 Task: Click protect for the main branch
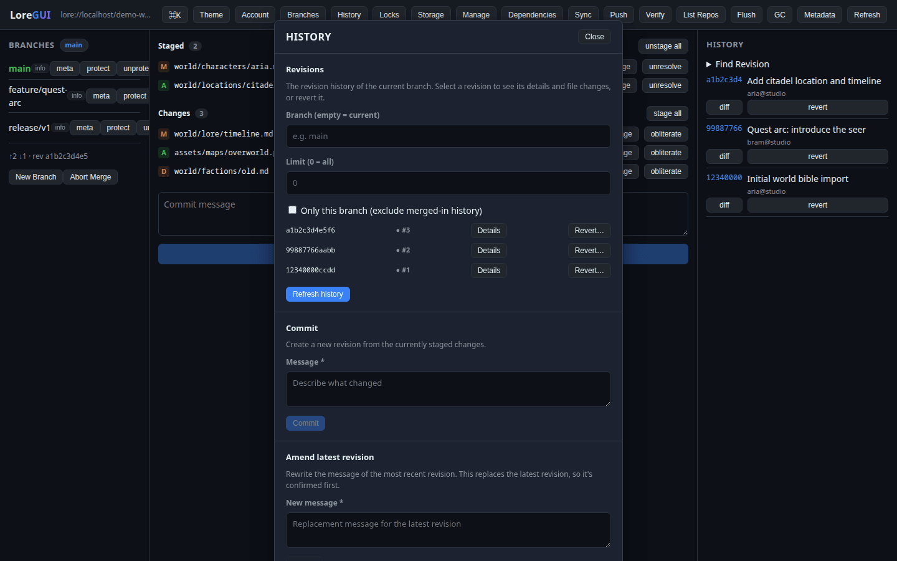click(x=98, y=69)
